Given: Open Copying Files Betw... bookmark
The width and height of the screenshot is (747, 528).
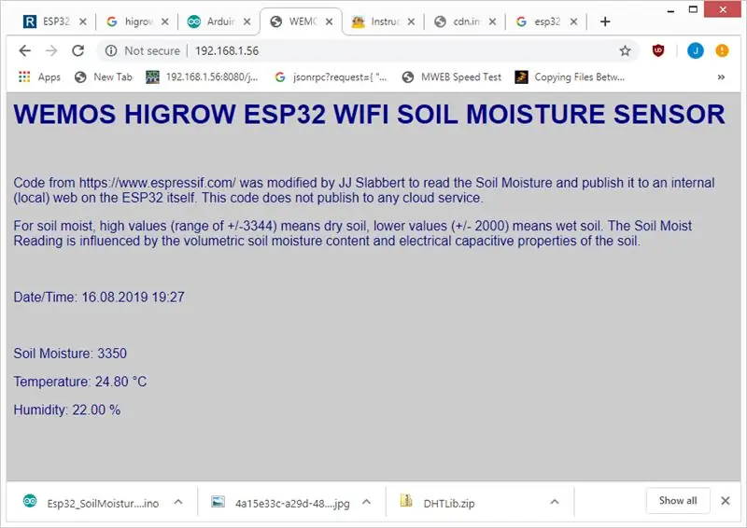Looking at the screenshot, I should click(x=570, y=77).
